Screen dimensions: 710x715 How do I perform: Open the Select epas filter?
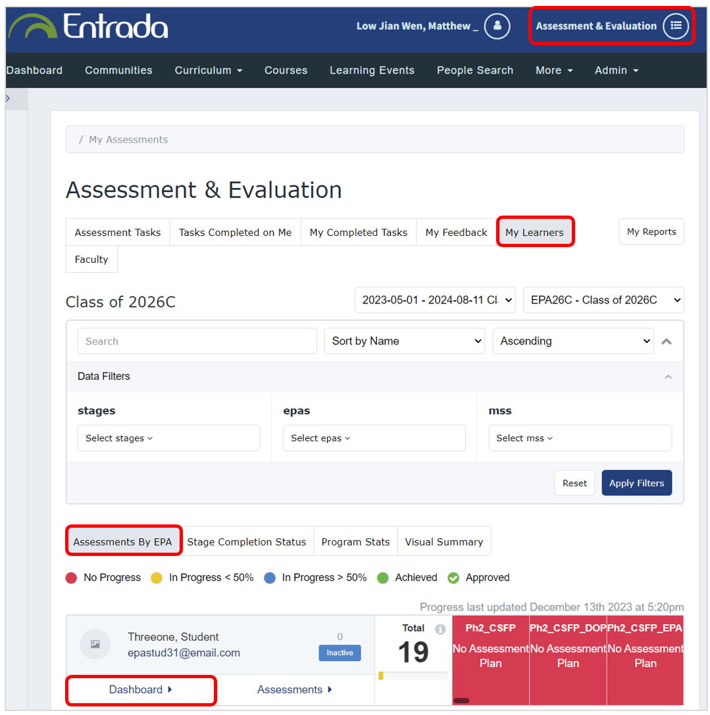pos(374,438)
